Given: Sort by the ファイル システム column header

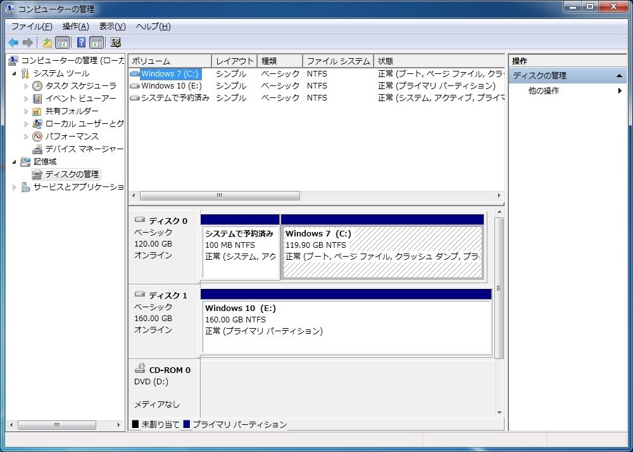Looking at the screenshot, I should [x=338, y=61].
